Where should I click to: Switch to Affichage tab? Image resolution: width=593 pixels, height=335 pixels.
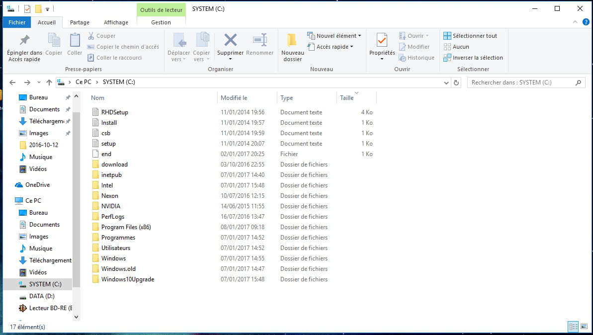coord(116,22)
